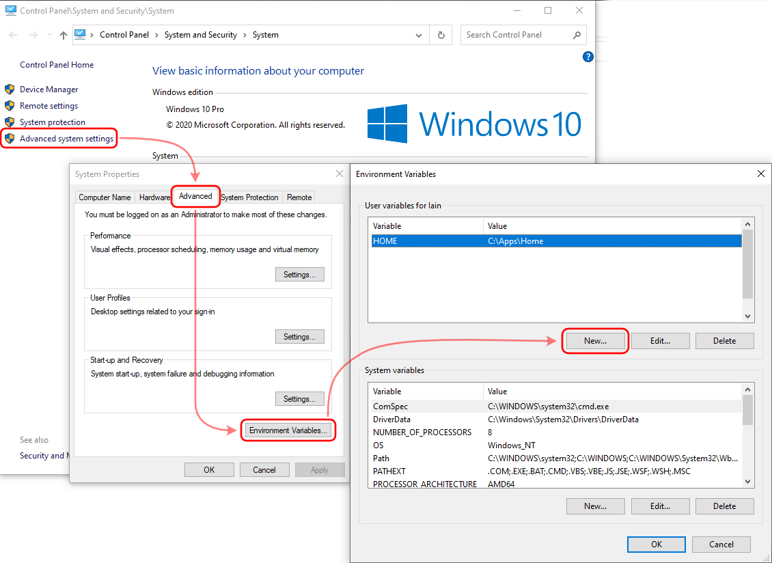Switch to the System Protection tab
Viewport: 772px width, 563px height.
249,197
